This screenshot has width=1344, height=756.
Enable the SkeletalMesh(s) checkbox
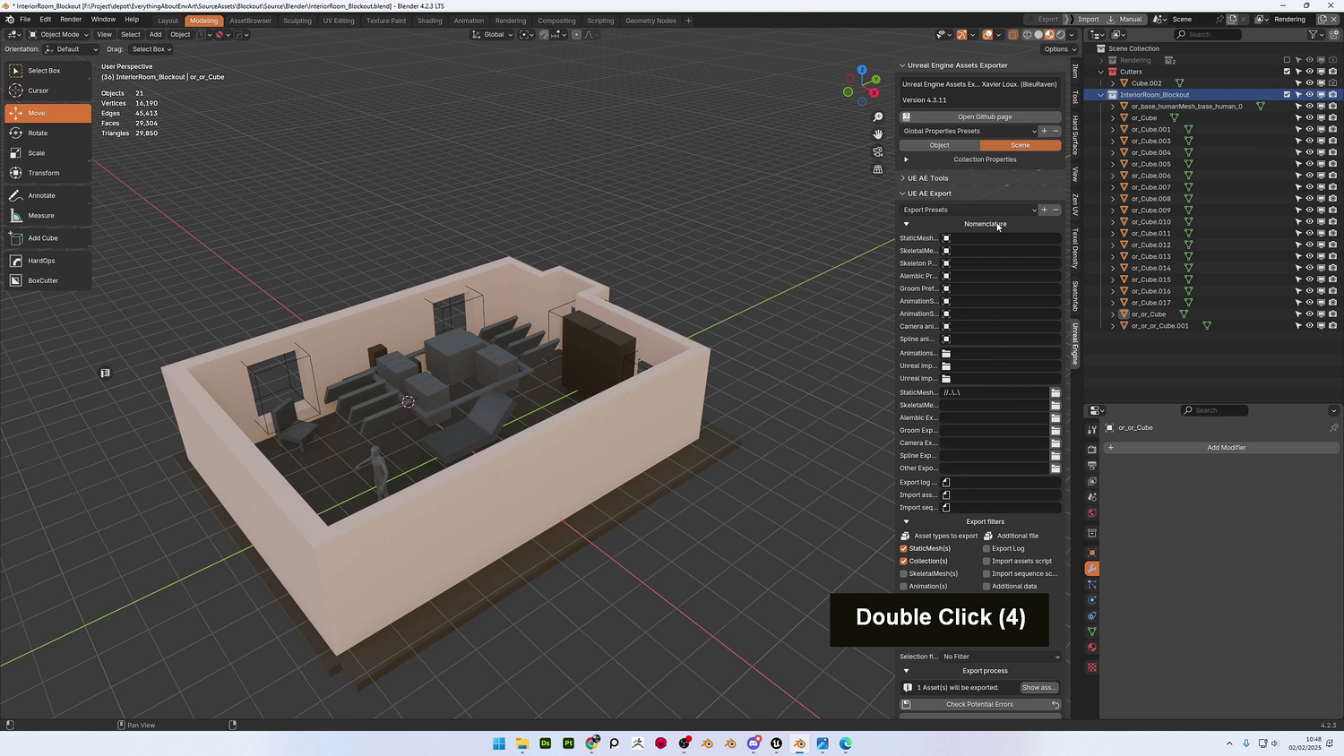coord(904,574)
